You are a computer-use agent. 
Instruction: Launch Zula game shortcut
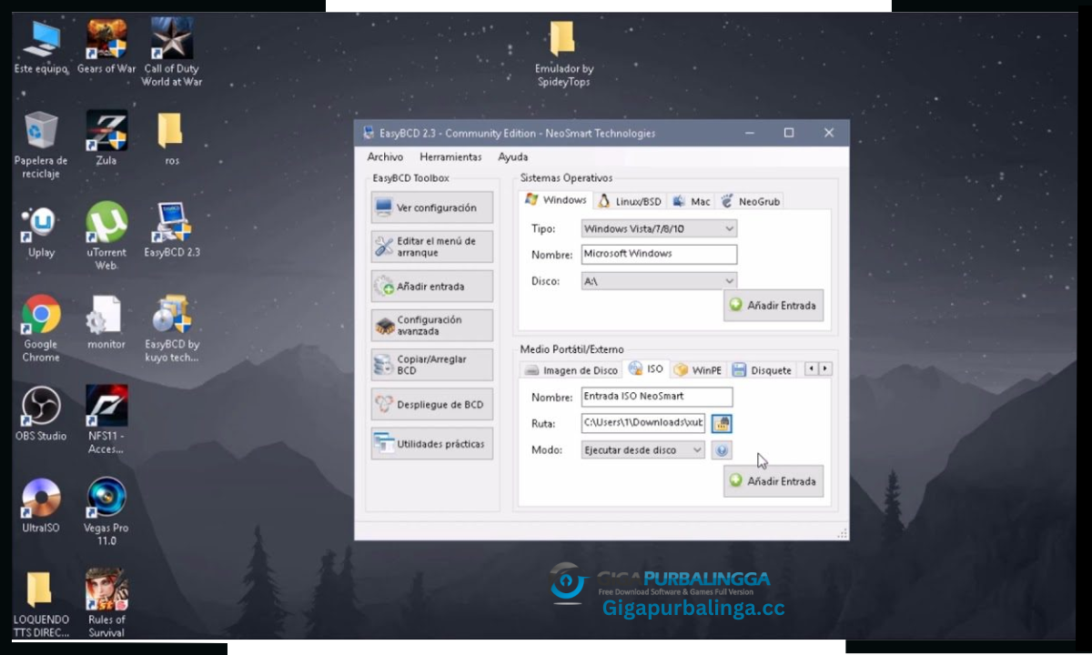tap(106, 138)
